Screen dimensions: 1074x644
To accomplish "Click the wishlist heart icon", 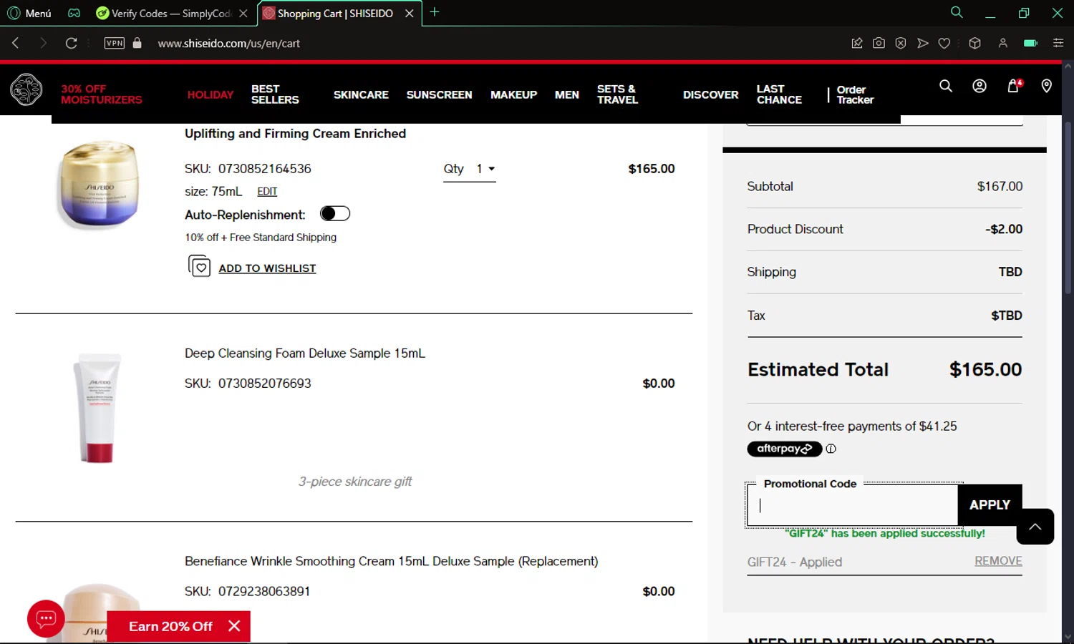I will [x=199, y=266].
